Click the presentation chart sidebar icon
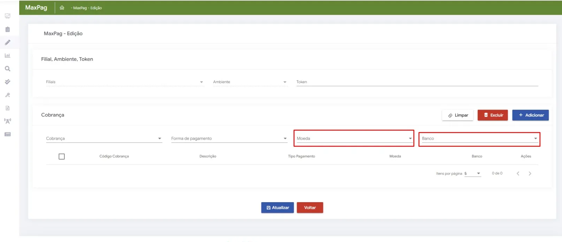The height and width of the screenshot is (242, 562). (7, 16)
